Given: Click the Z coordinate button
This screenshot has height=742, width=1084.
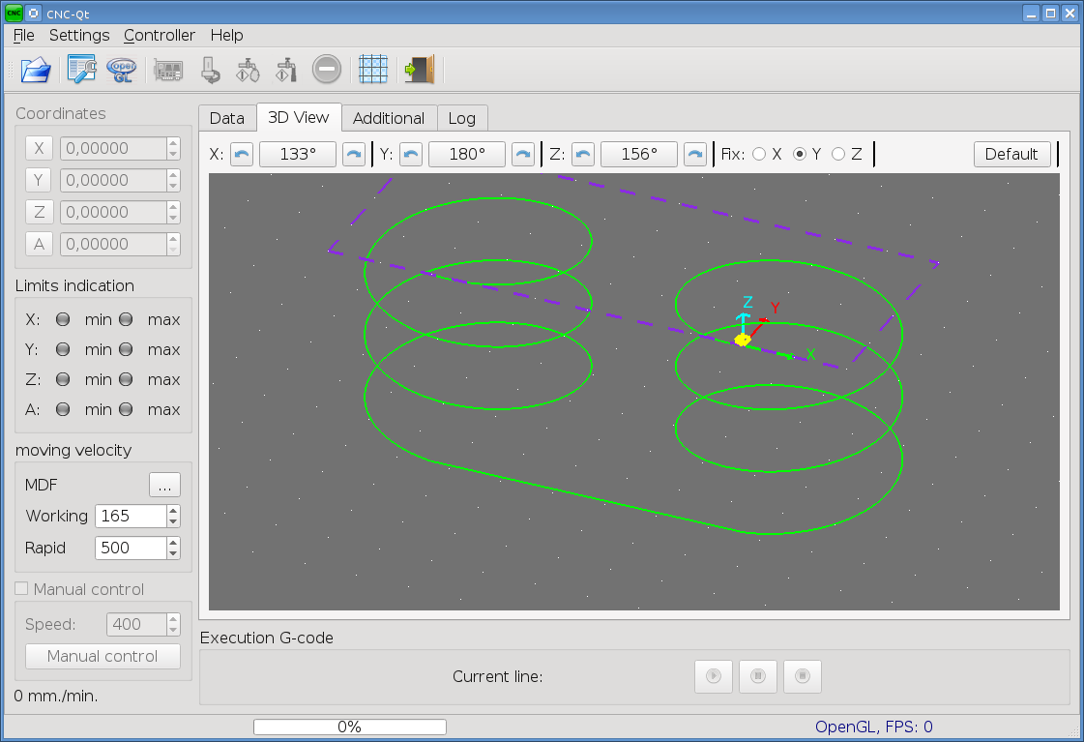Looking at the screenshot, I should click(x=39, y=212).
